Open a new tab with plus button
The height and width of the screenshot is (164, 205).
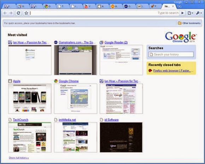click(x=180, y=6)
